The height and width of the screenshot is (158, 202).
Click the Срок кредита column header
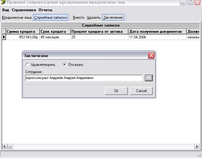pos(55,32)
